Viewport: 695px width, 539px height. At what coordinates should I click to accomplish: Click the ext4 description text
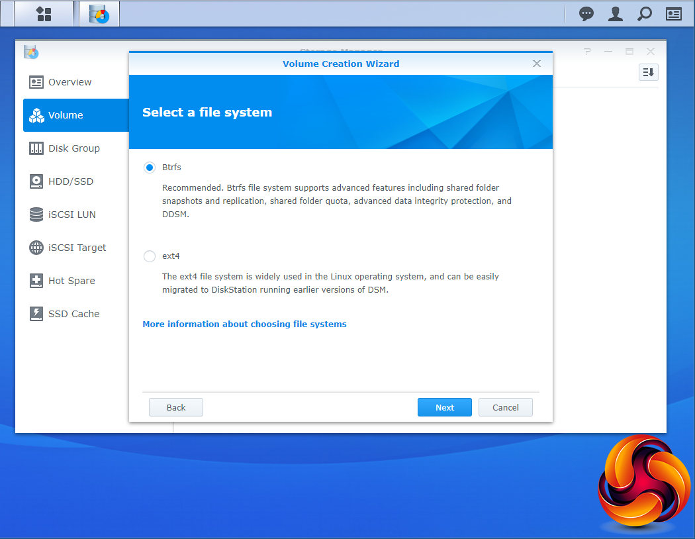pyautogui.click(x=331, y=283)
